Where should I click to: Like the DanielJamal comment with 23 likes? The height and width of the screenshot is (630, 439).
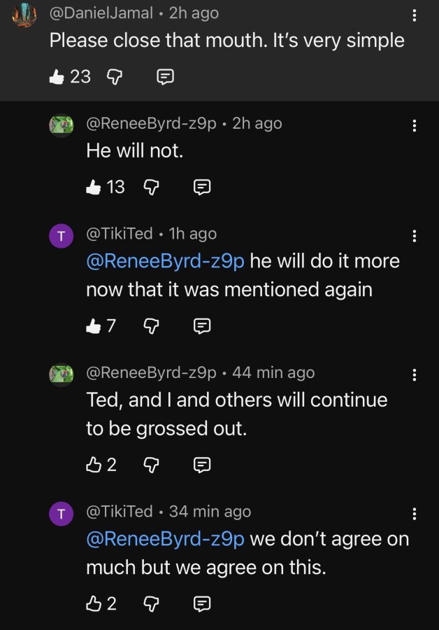(x=57, y=76)
